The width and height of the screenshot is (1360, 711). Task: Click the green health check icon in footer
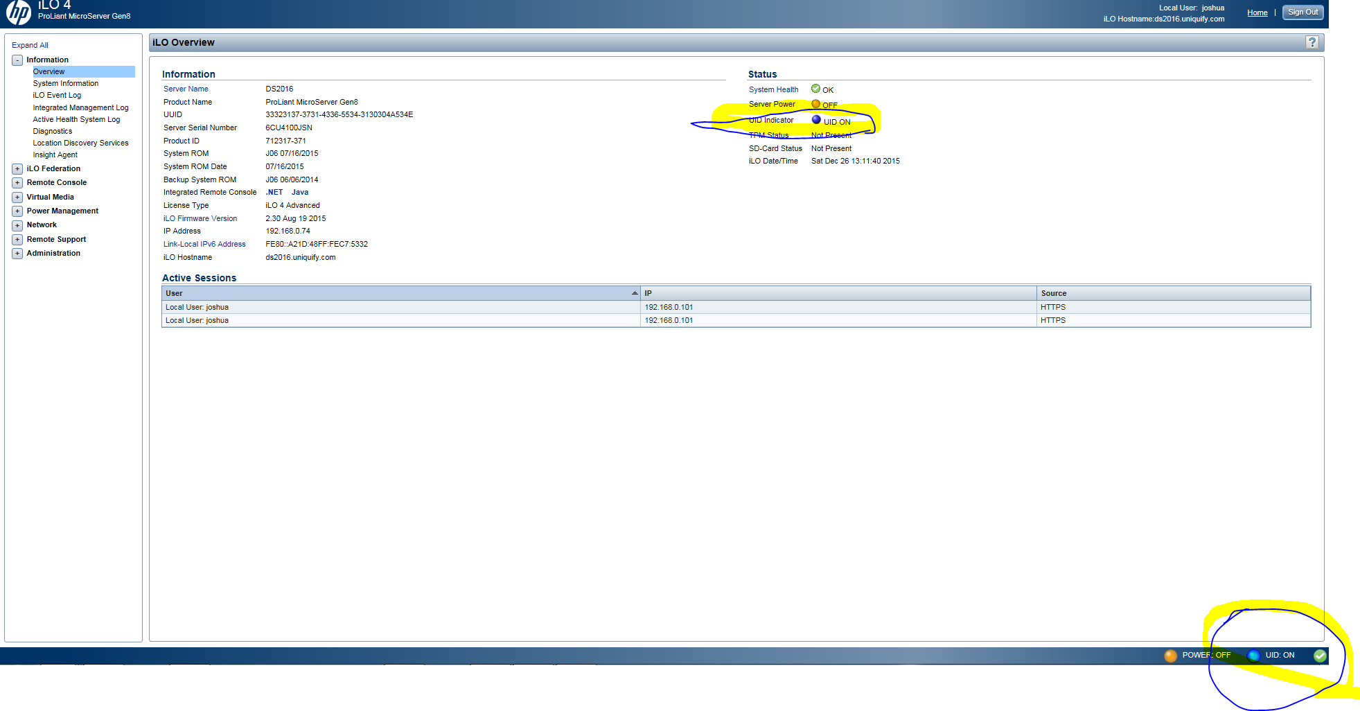(x=1320, y=656)
